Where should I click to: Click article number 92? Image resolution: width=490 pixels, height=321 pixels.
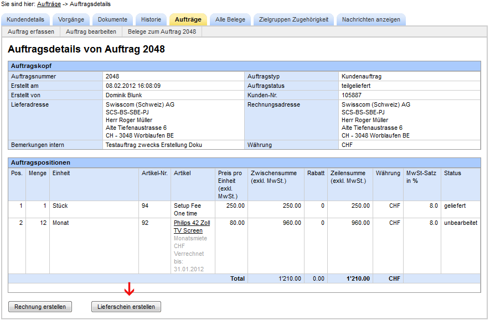[145, 223]
